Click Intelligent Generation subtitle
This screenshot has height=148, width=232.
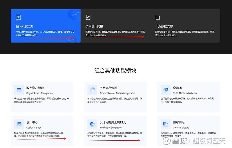[x=111, y=128]
